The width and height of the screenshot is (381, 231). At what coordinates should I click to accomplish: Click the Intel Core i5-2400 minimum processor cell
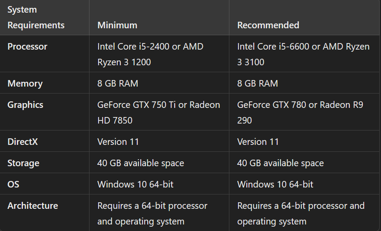coord(150,54)
